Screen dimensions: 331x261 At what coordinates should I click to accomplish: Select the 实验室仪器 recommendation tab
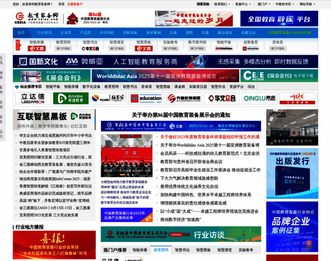pyautogui.click(x=198, y=87)
